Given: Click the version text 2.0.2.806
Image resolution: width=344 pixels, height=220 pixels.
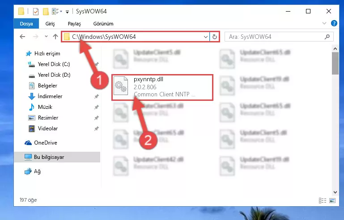Looking at the screenshot, I should pyautogui.click(x=145, y=87).
